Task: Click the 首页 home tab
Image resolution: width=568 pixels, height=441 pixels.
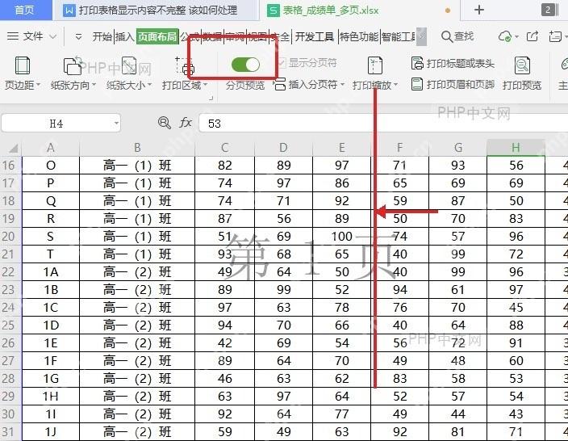Action: point(25,10)
